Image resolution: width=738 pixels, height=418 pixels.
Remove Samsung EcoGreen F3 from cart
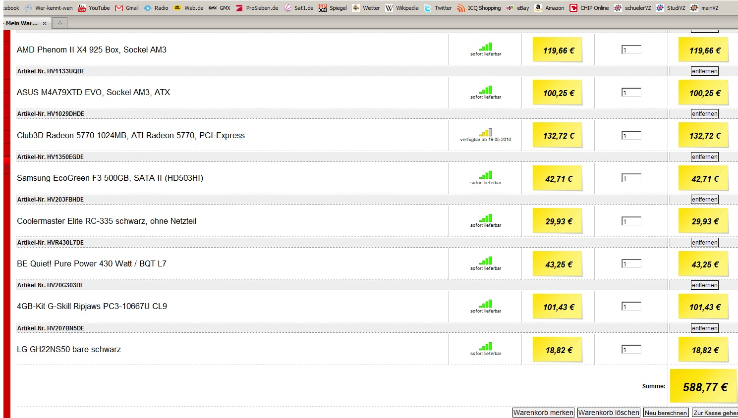pyautogui.click(x=705, y=157)
